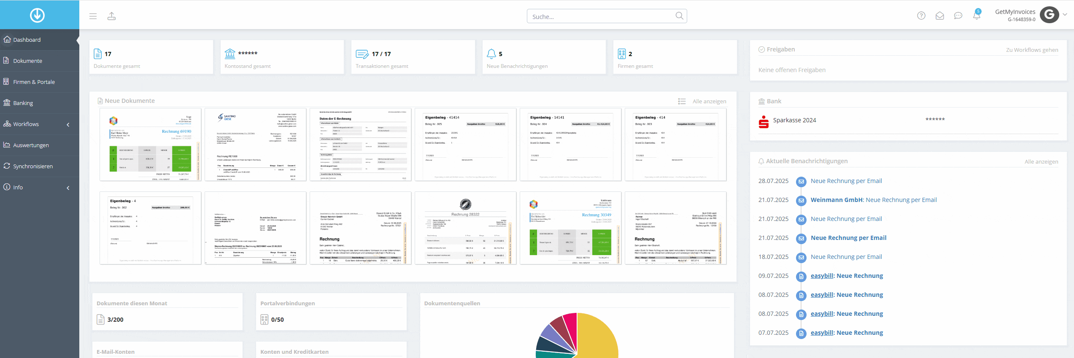
Task: Open Weinmann GmbH notification link
Action: (x=874, y=200)
